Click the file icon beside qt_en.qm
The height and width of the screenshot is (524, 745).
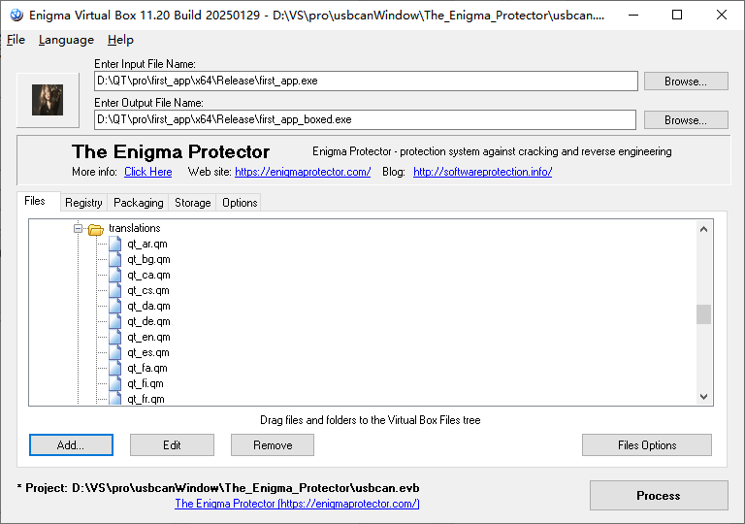pyautogui.click(x=115, y=337)
